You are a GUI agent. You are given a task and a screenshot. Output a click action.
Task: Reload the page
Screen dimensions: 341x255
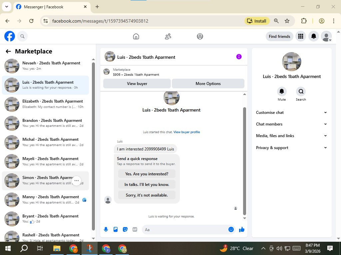click(31, 21)
